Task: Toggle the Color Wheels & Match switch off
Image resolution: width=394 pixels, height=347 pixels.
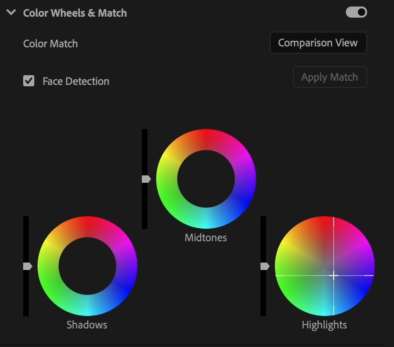Action: pyautogui.click(x=356, y=12)
